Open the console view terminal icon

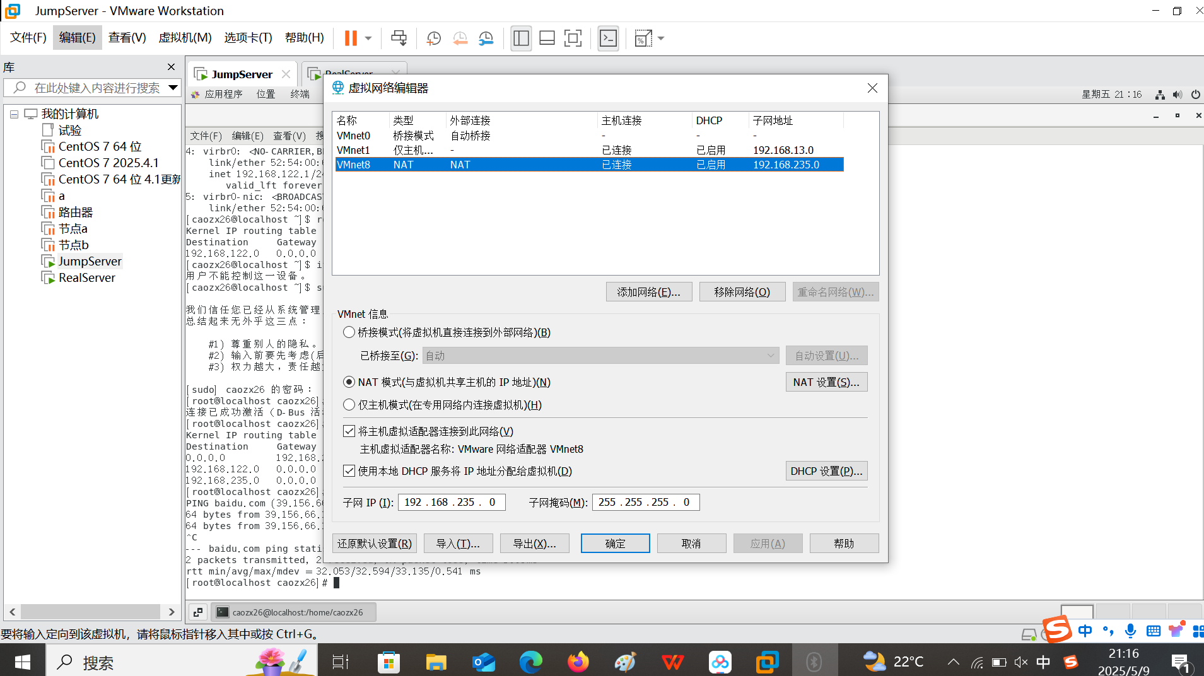pyautogui.click(x=608, y=38)
